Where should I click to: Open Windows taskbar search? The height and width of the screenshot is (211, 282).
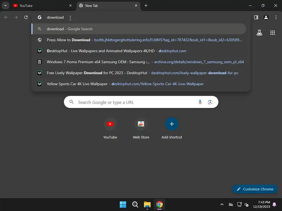135,204
